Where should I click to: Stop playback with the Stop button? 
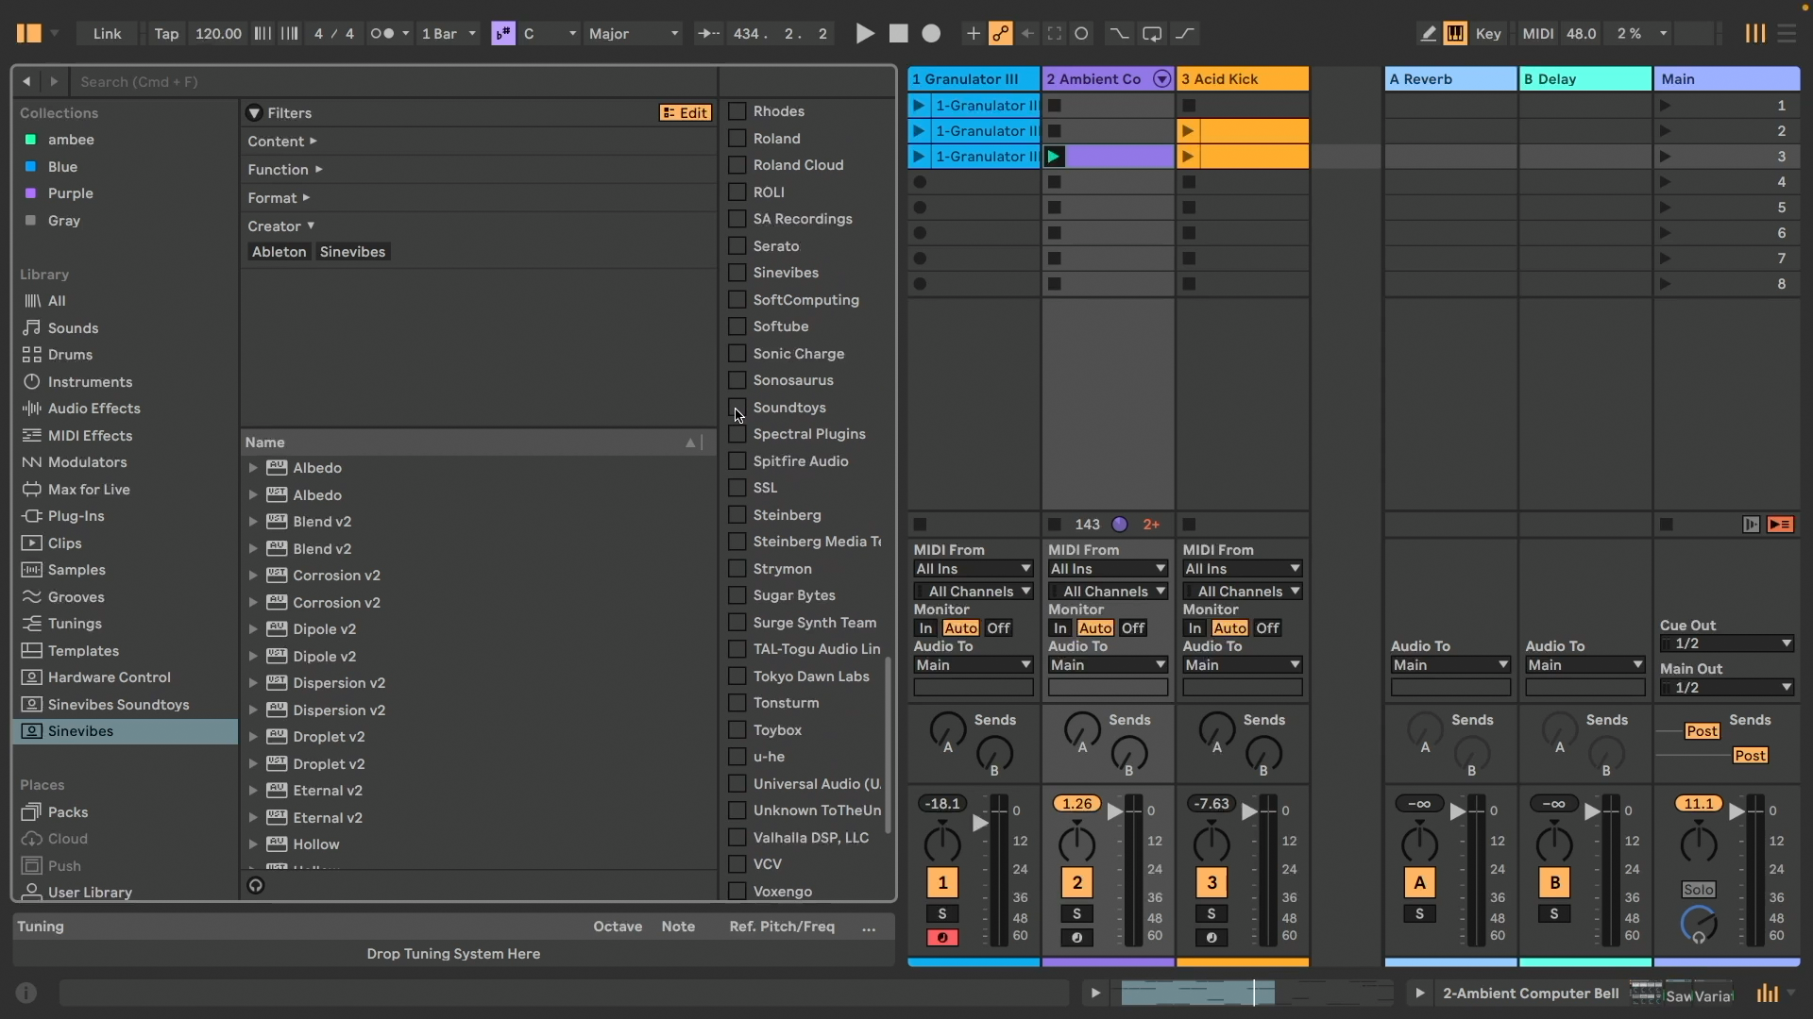pyautogui.click(x=898, y=33)
